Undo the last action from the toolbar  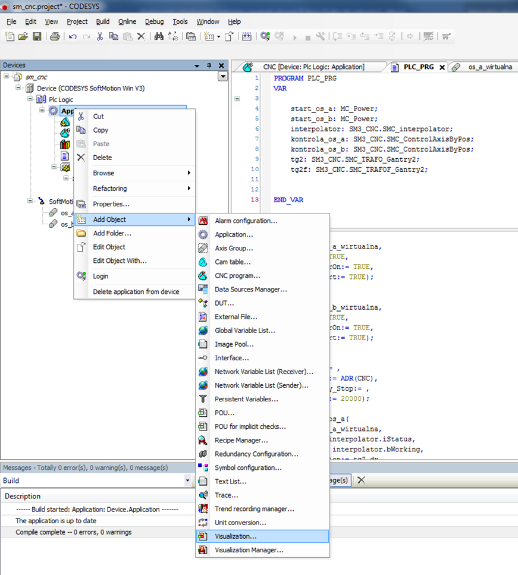pyautogui.click(x=73, y=36)
